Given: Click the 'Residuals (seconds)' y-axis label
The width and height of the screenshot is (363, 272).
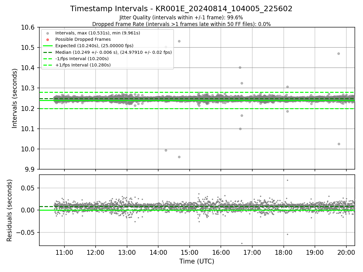Looking at the screenshot, I should click(x=10, y=210).
